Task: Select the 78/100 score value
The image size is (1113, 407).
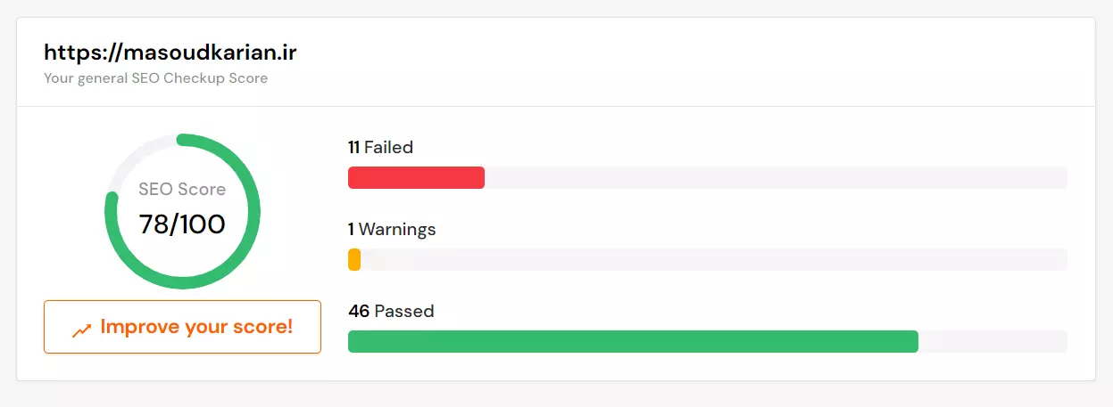Action: point(182,224)
